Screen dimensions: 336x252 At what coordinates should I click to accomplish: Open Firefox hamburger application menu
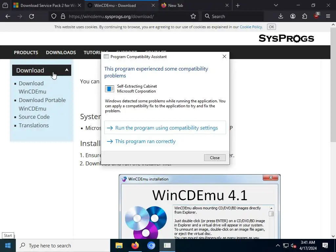point(328,16)
